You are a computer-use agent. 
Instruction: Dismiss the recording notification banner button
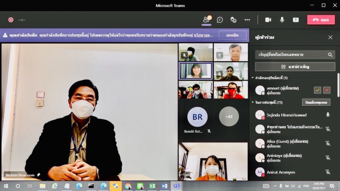pyautogui.click(x=232, y=35)
